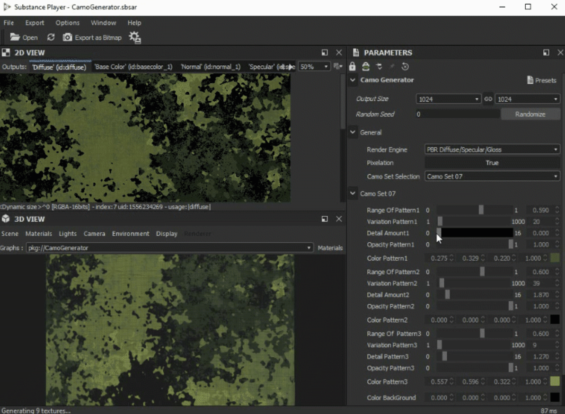Open the export settings gear icon
This screenshot has width=565, height=414.
tap(135, 37)
